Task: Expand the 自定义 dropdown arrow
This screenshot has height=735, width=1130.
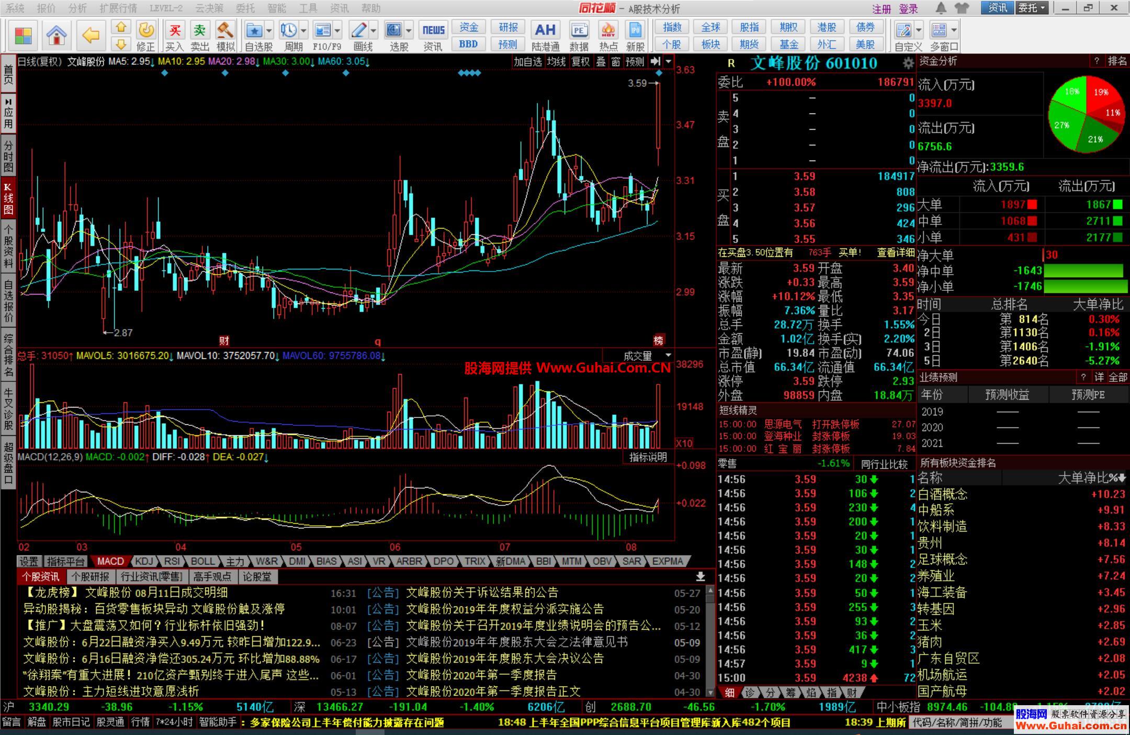Action: (919, 30)
